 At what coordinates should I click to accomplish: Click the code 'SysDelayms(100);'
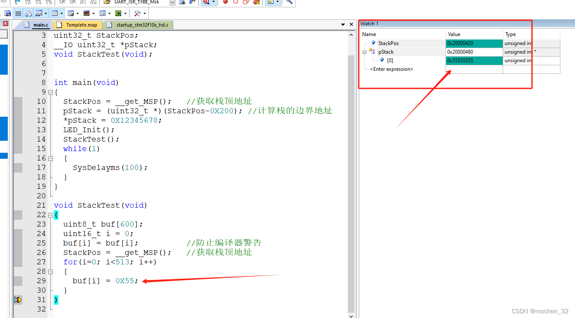110,168
